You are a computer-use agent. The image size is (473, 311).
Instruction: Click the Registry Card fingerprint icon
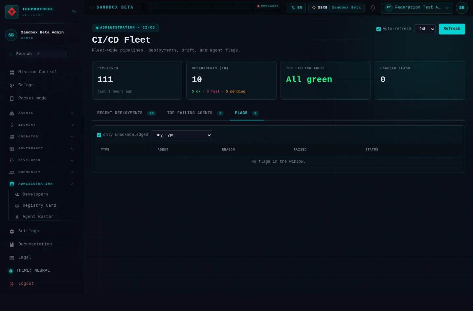[17, 206]
